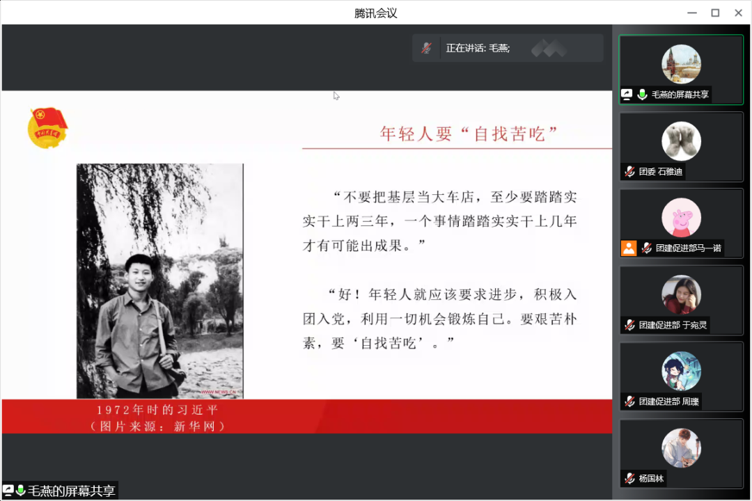The height and width of the screenshot is (501, 752).
Task: Click the Communist Youth League emblem on slide
Action: [x=47, y=127]
